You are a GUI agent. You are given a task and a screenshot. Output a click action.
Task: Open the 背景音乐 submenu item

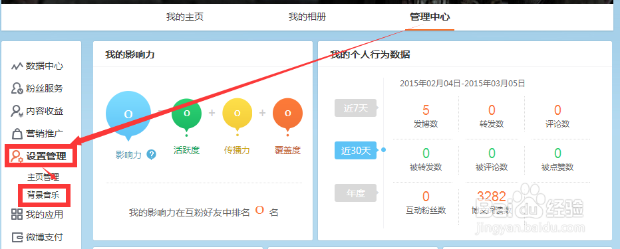coord(43,195)
